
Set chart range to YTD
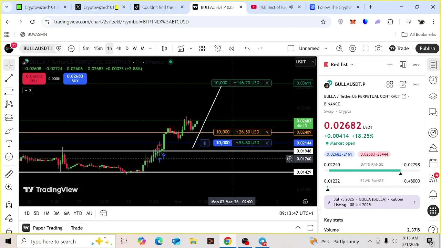[x=78, y=214]
